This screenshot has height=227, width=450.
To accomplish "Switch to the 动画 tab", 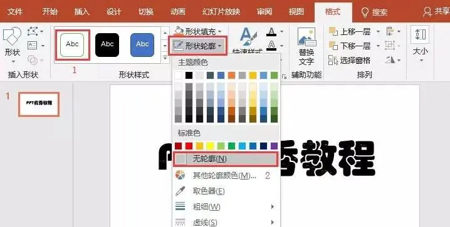I will click(x=177, y=12).
